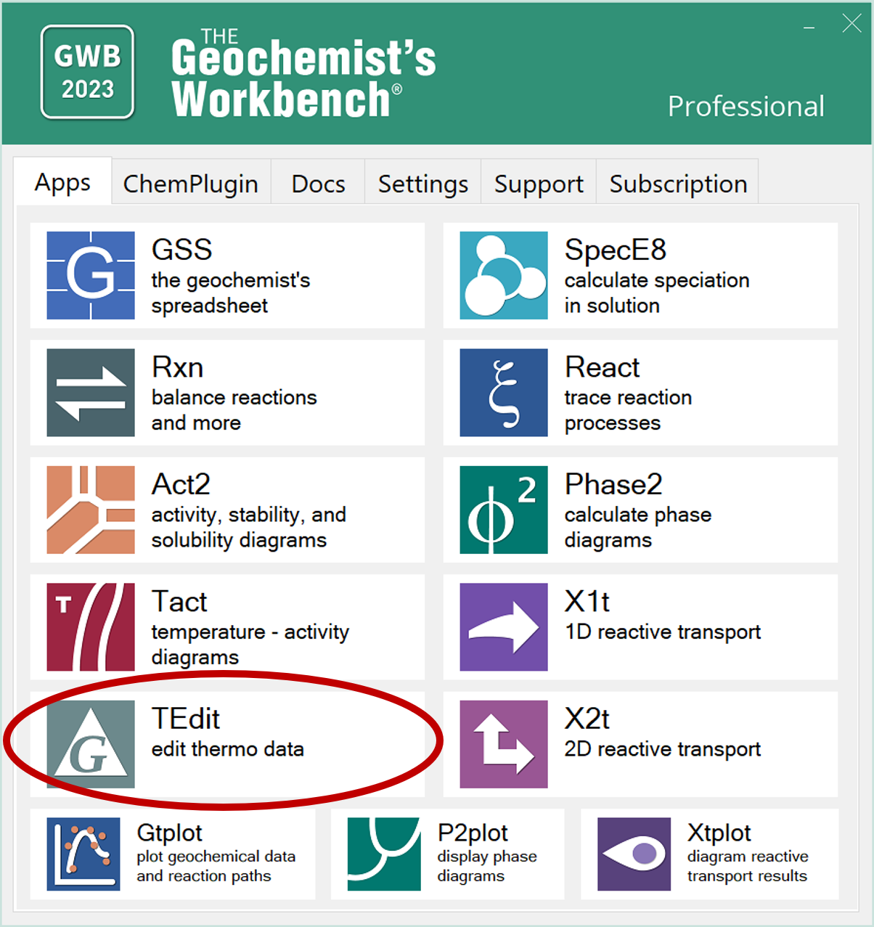Open the Tact red curves icon
The height and width of the screenshot is (927, 874).
tap(91, 627)
